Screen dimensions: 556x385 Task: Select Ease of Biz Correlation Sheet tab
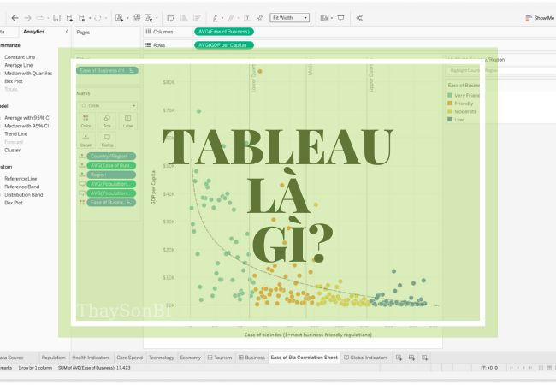[x=305, y=358]
